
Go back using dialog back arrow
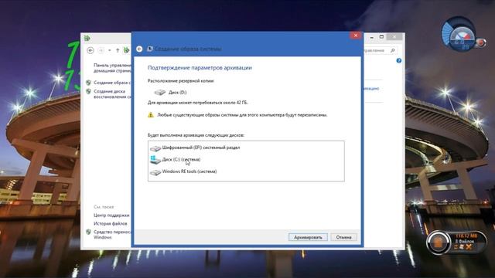[x=139, y=49]
